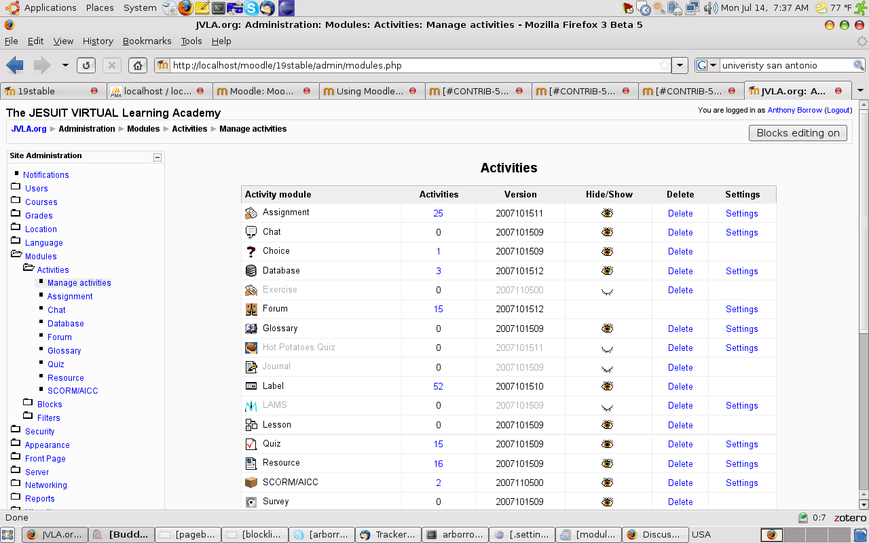Open the Logout link
The width and height of the screenshot is (869, 543).
(838, 110)
